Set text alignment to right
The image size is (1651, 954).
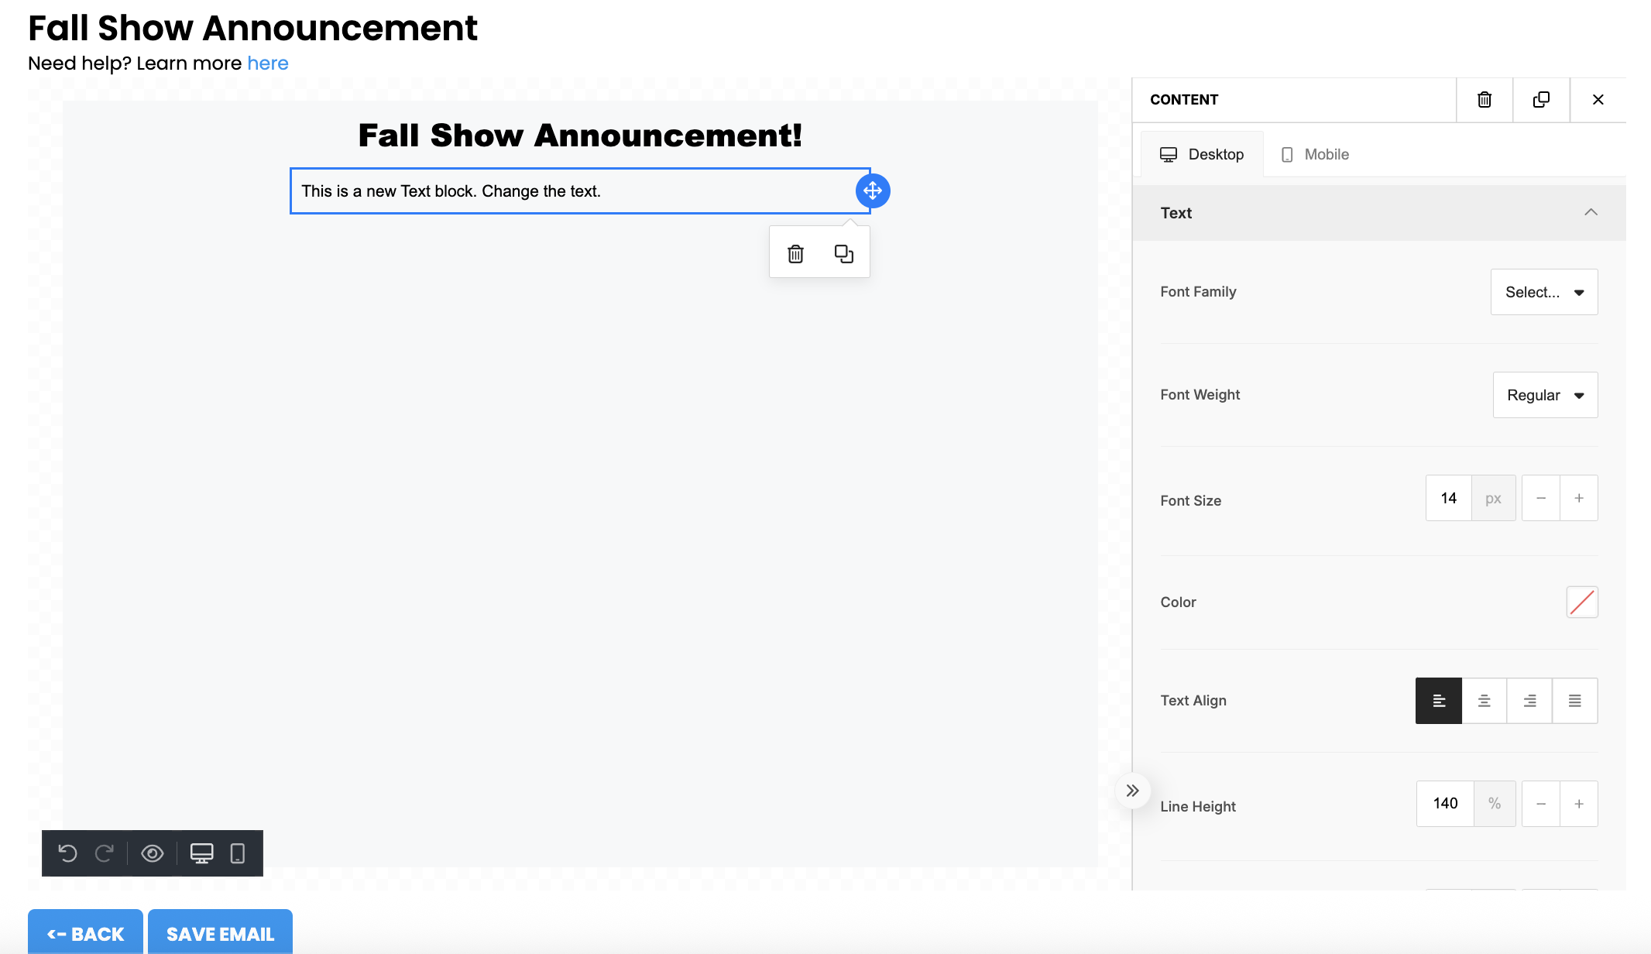[x=1529, y=701]
